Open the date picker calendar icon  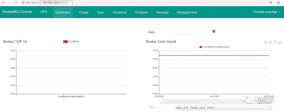coord(214,31)
